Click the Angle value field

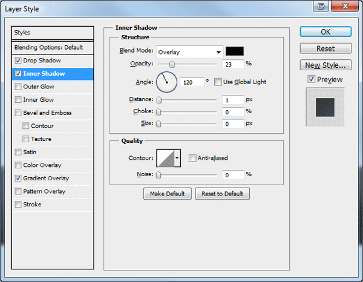(x=192, y=82)
